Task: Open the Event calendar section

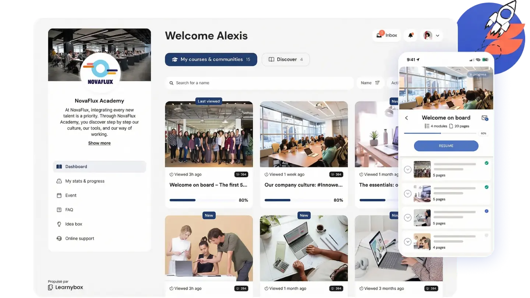Action: 71,195
